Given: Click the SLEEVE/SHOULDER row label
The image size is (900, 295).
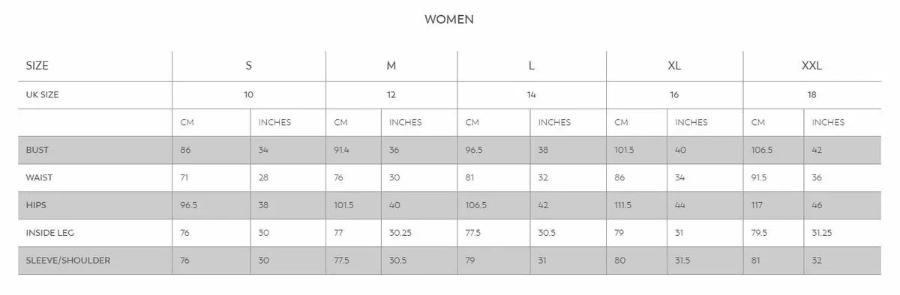Looking at the screenshot, I should 67,261.
